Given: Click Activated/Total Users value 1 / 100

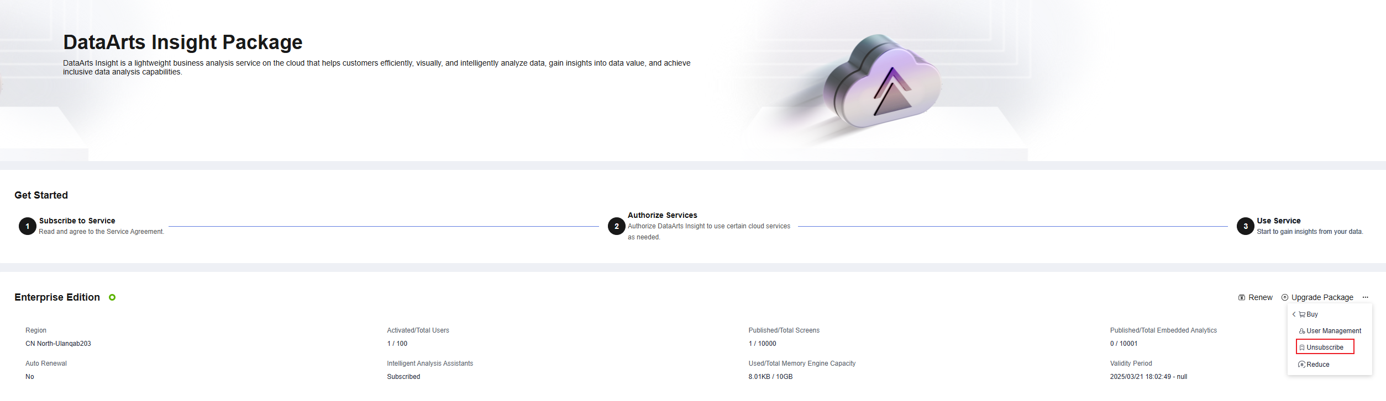Looking at the screenshot, I should coord(397,344).
